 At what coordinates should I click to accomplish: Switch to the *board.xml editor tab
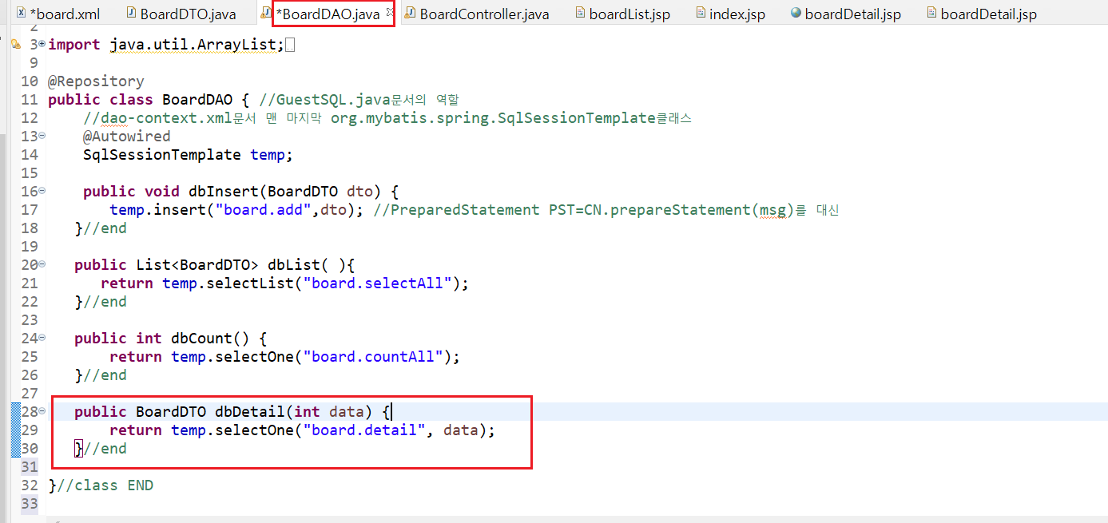(x=58, y=14)
